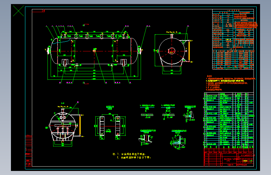
Task: Select the ladder-like saddle support detail view
Action: pyautogui.click(x=110, y=126)
